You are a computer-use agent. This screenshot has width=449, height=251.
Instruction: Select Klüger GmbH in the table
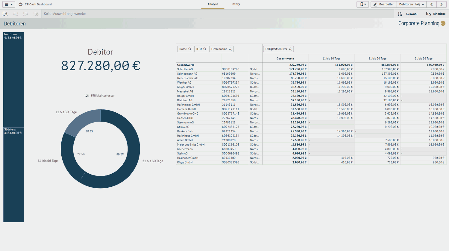(x=185, y=87)
